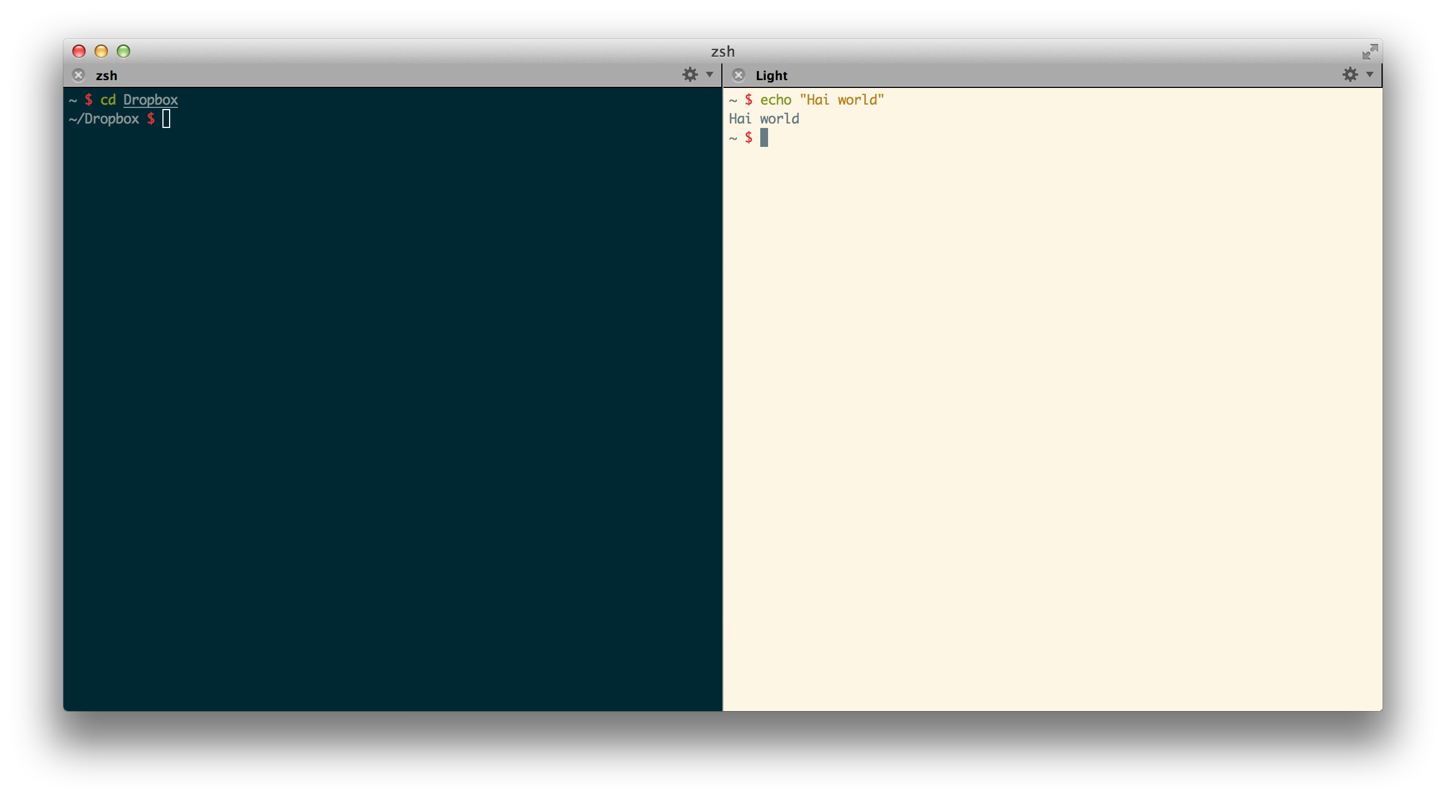Screen dimensions: 1446x799
Task: Select the Light pane title label
Action: coord(771,76)
